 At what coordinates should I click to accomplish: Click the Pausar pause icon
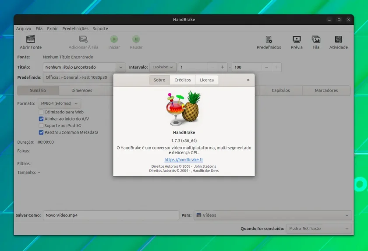[136, 39]
